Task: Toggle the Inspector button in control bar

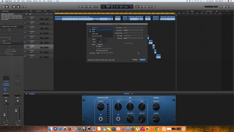Action: (7, 7)
